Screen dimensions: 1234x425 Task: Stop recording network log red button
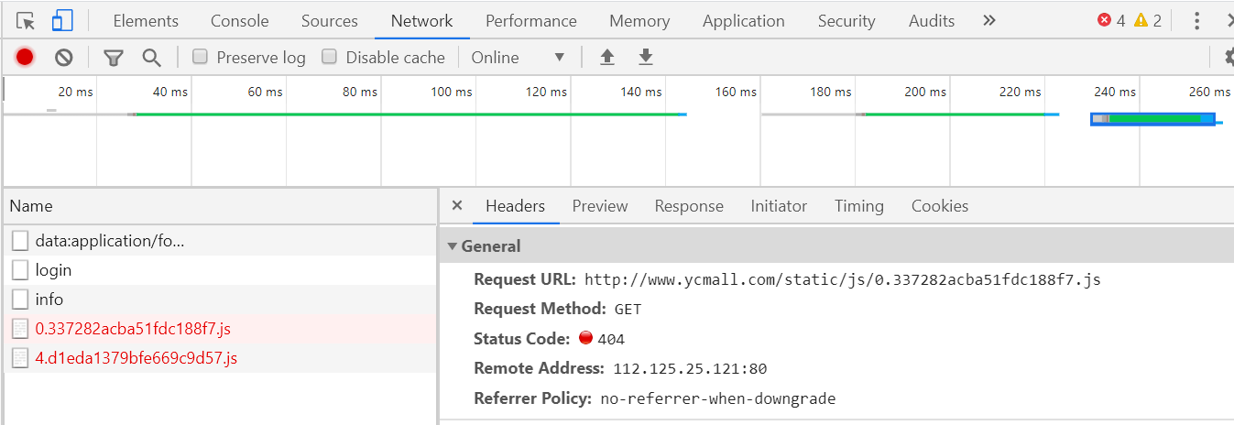point(25,58)
